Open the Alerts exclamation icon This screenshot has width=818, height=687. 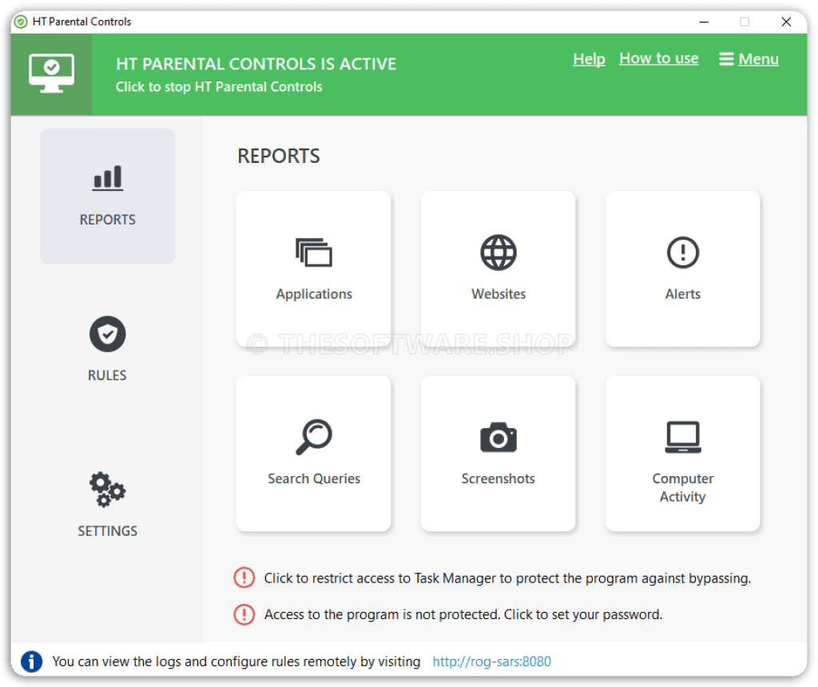(x=682, y=252)
